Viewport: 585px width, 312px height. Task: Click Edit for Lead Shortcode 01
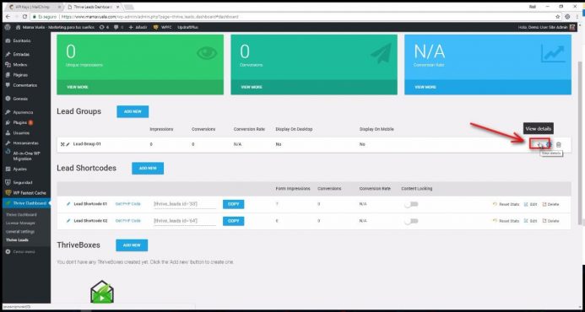pos(530,205)
